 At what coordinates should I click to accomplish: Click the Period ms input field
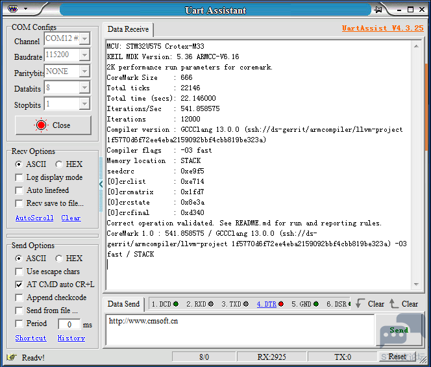click(x=69, y=324)
